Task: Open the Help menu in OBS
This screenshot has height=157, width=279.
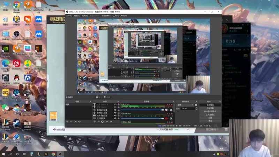Action: [124, 16]
